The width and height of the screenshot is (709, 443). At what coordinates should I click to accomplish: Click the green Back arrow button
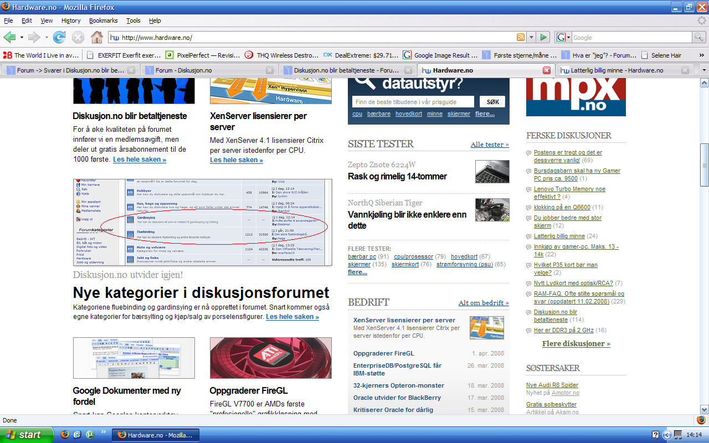(9, 37)
